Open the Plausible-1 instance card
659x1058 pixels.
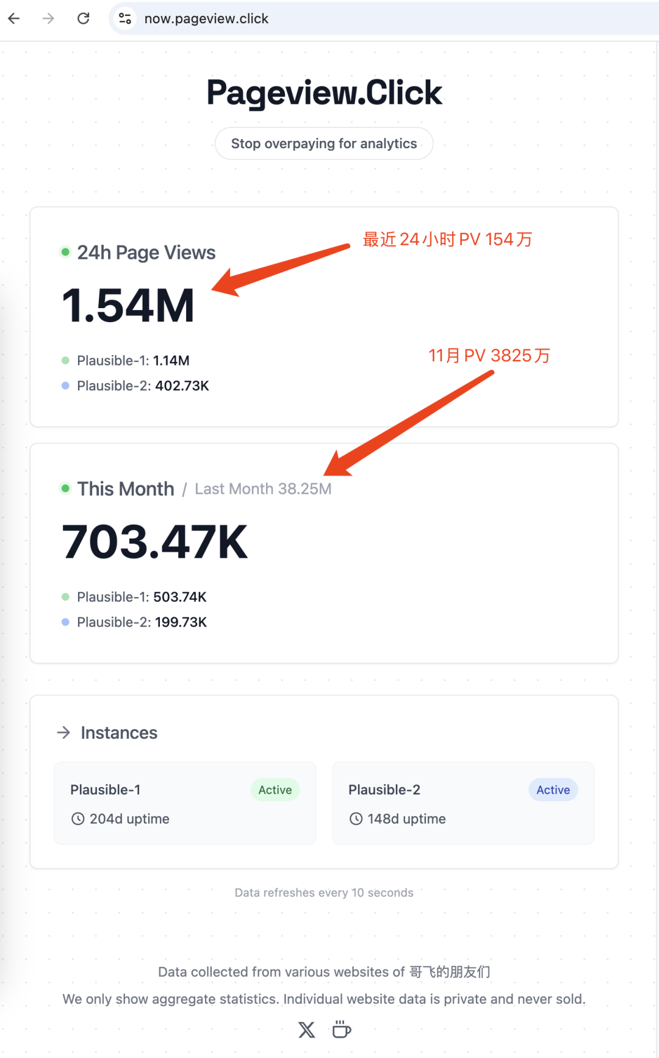[x=185, y=803]
